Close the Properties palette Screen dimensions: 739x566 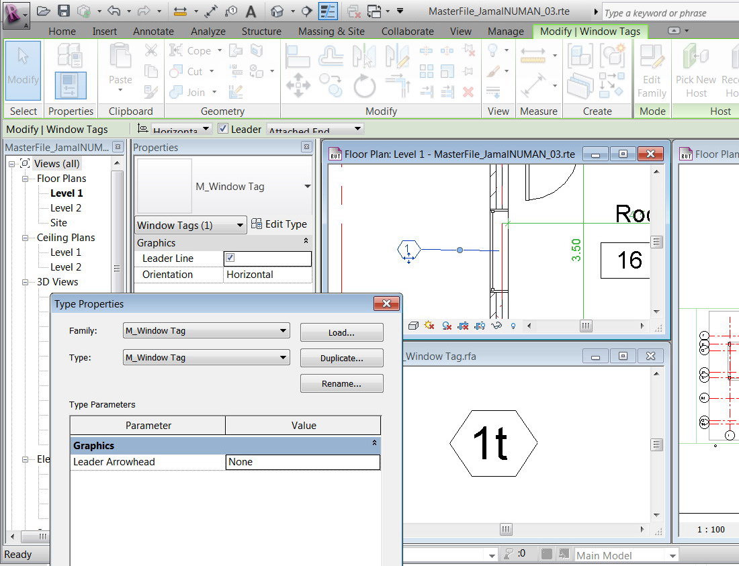[307, 147]
